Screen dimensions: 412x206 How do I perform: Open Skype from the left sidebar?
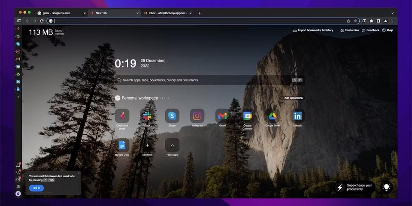tap(18, 44)
